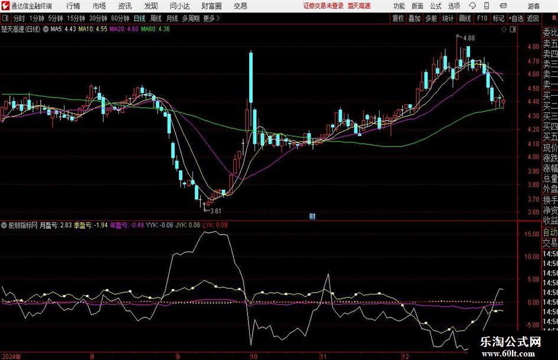The image size is (558, 360).
Task: Open the customer service headset icon
Action: pyautogui.click(x=472, y=6)
